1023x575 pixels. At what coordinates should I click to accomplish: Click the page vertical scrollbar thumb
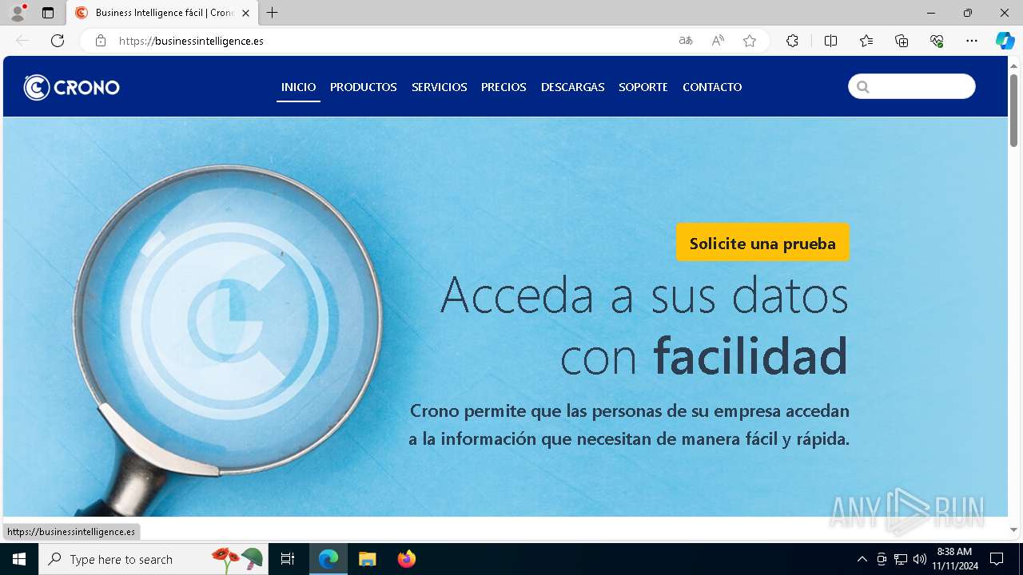[x=1014, y=109]
